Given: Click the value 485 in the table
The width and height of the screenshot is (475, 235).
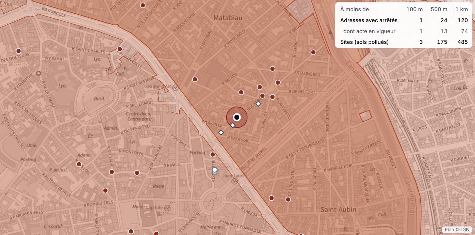Looking at the screenshot, I should [463, 42].
